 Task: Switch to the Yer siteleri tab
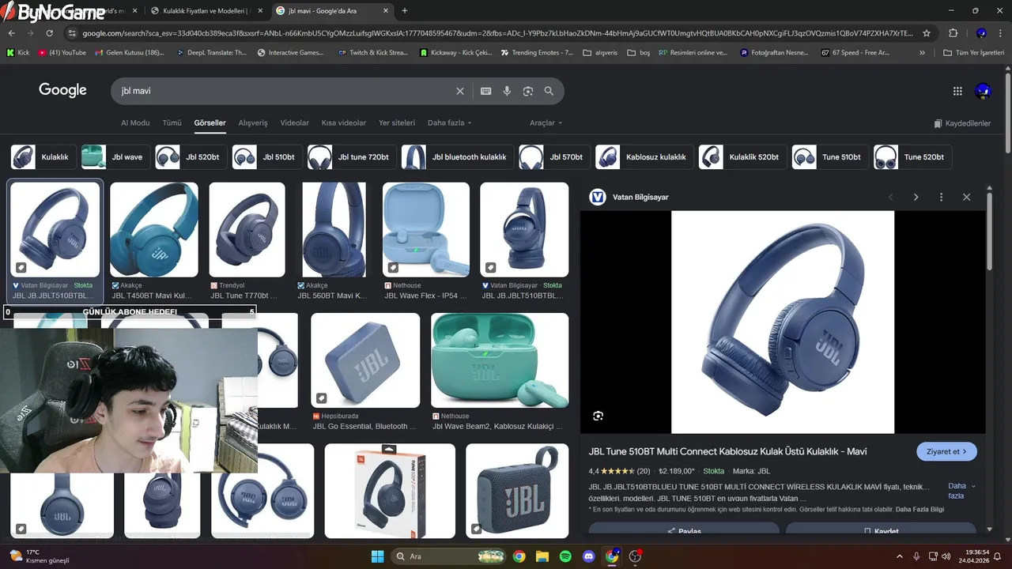click(397, 123)
